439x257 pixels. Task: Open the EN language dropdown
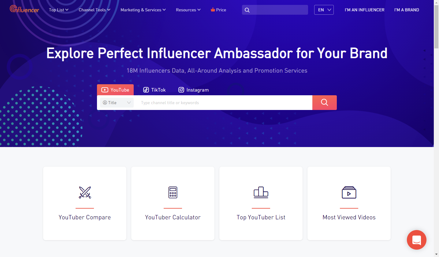pyautogui.click(x=324, y=10)
